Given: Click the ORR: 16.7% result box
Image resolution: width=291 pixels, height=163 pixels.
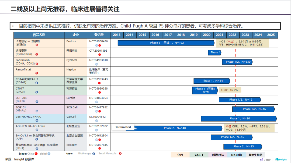Looking at the screenshot, I should 230,90.
